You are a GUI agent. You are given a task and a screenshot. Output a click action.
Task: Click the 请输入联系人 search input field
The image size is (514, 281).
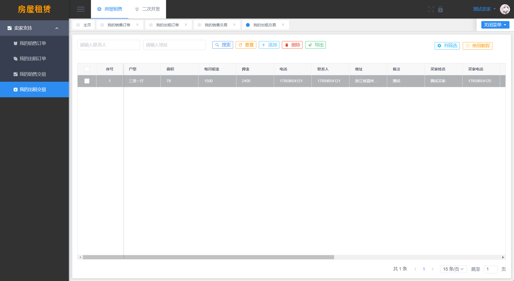(108, 45)
